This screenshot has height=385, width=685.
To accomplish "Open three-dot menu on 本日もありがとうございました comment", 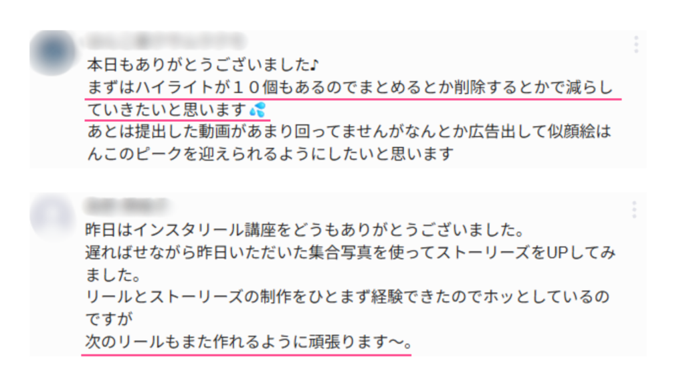I will tap(636, 45).
